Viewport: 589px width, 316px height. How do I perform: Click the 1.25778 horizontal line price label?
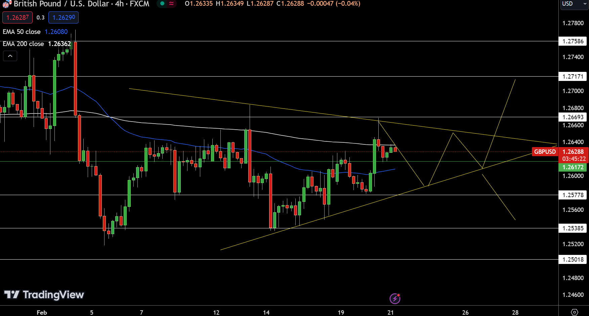pyautogui.click(x=573, y=195)
